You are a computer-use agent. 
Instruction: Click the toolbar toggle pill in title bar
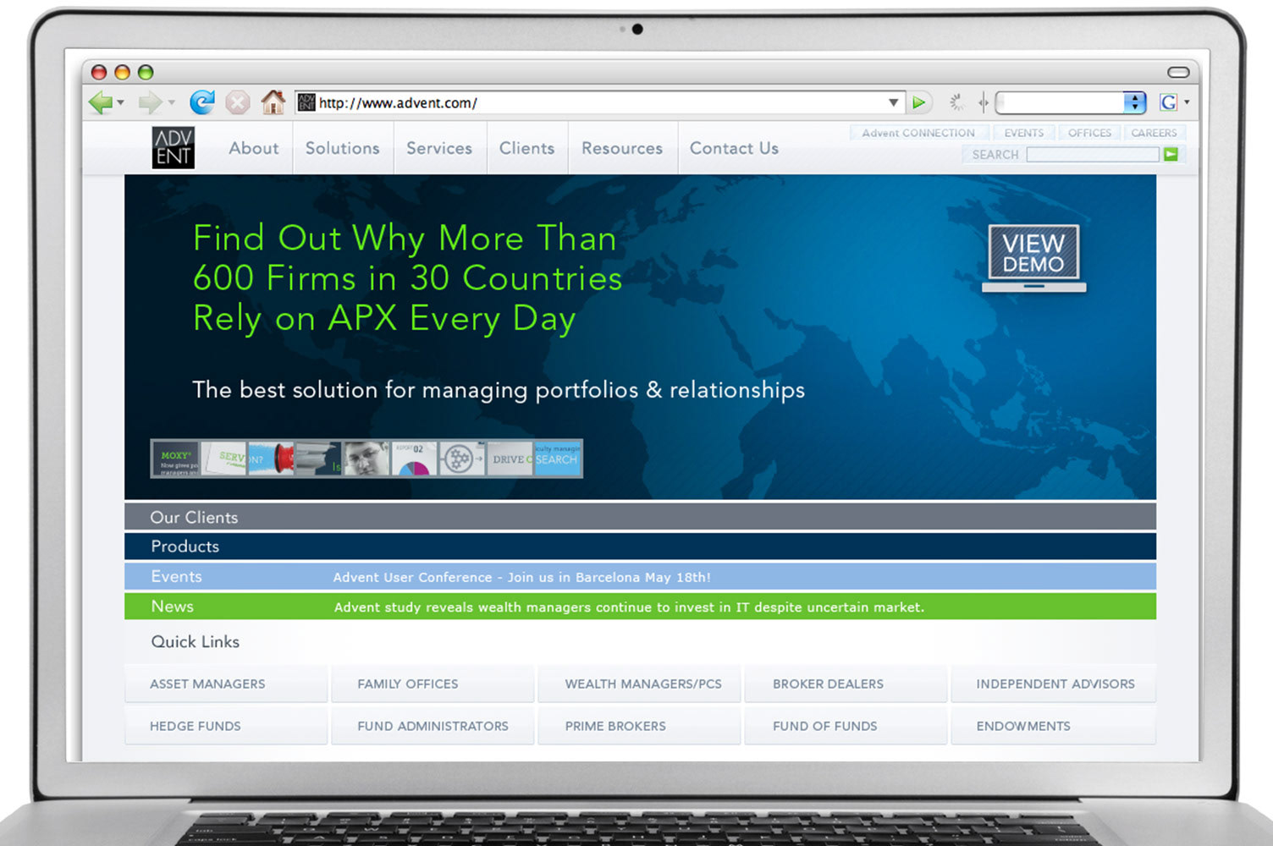tap(1178, 72)
